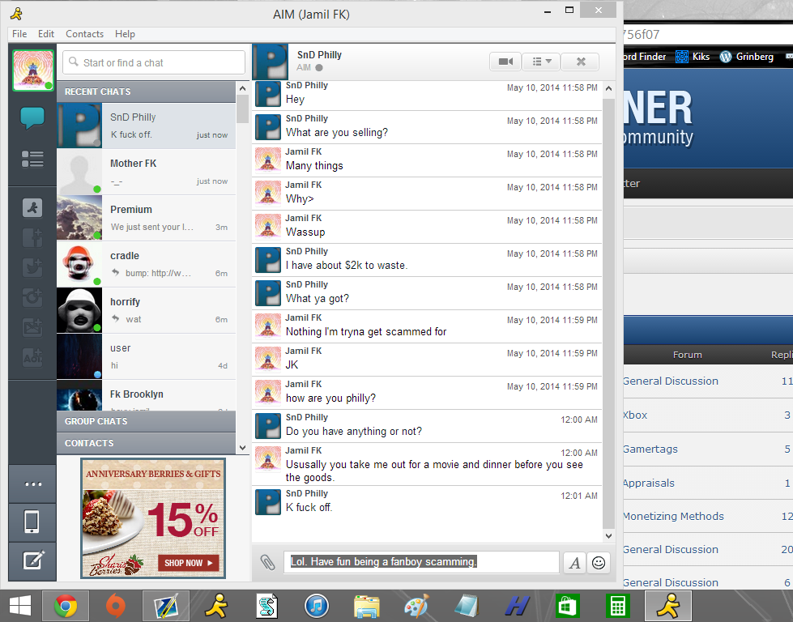Attach a file with the paperclip icon
This screenshot has width=793, height=622.
point(267,562)
